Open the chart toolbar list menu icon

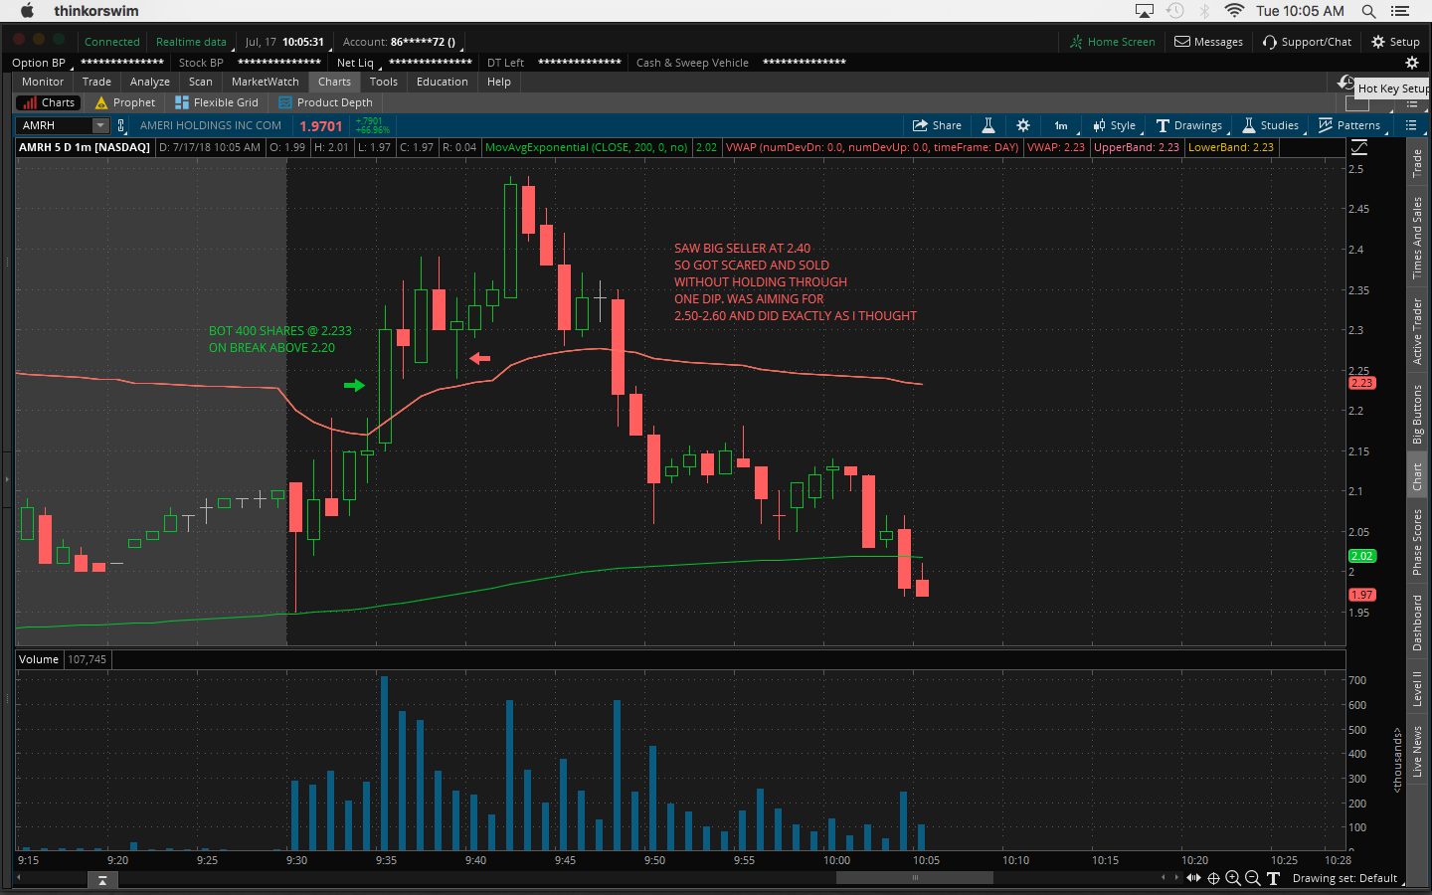[1411, 125]
